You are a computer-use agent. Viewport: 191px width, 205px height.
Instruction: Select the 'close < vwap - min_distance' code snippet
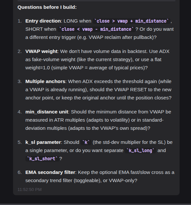96,29
